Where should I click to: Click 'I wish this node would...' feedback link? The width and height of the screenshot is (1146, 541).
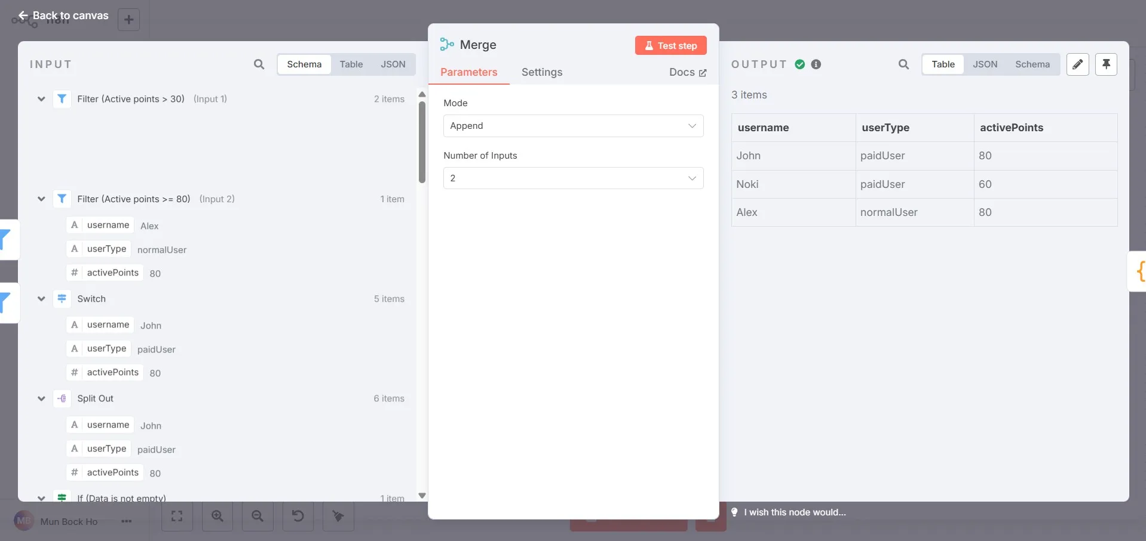795,512
